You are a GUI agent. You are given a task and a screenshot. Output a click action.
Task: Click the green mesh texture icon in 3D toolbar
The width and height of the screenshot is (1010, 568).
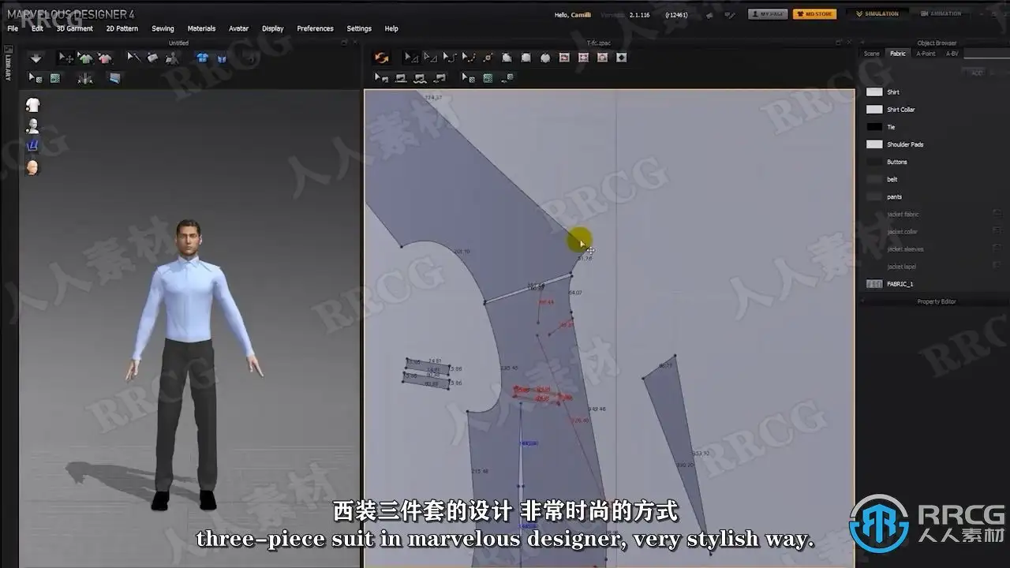(55, 78)
